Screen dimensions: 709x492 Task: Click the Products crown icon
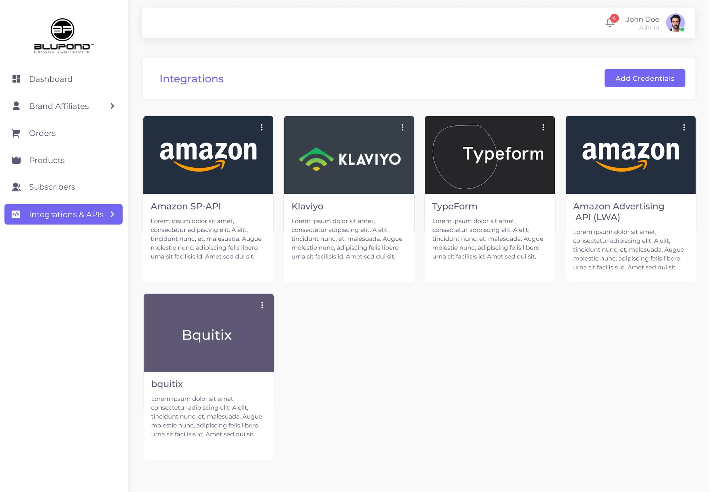tap(16, 160)
